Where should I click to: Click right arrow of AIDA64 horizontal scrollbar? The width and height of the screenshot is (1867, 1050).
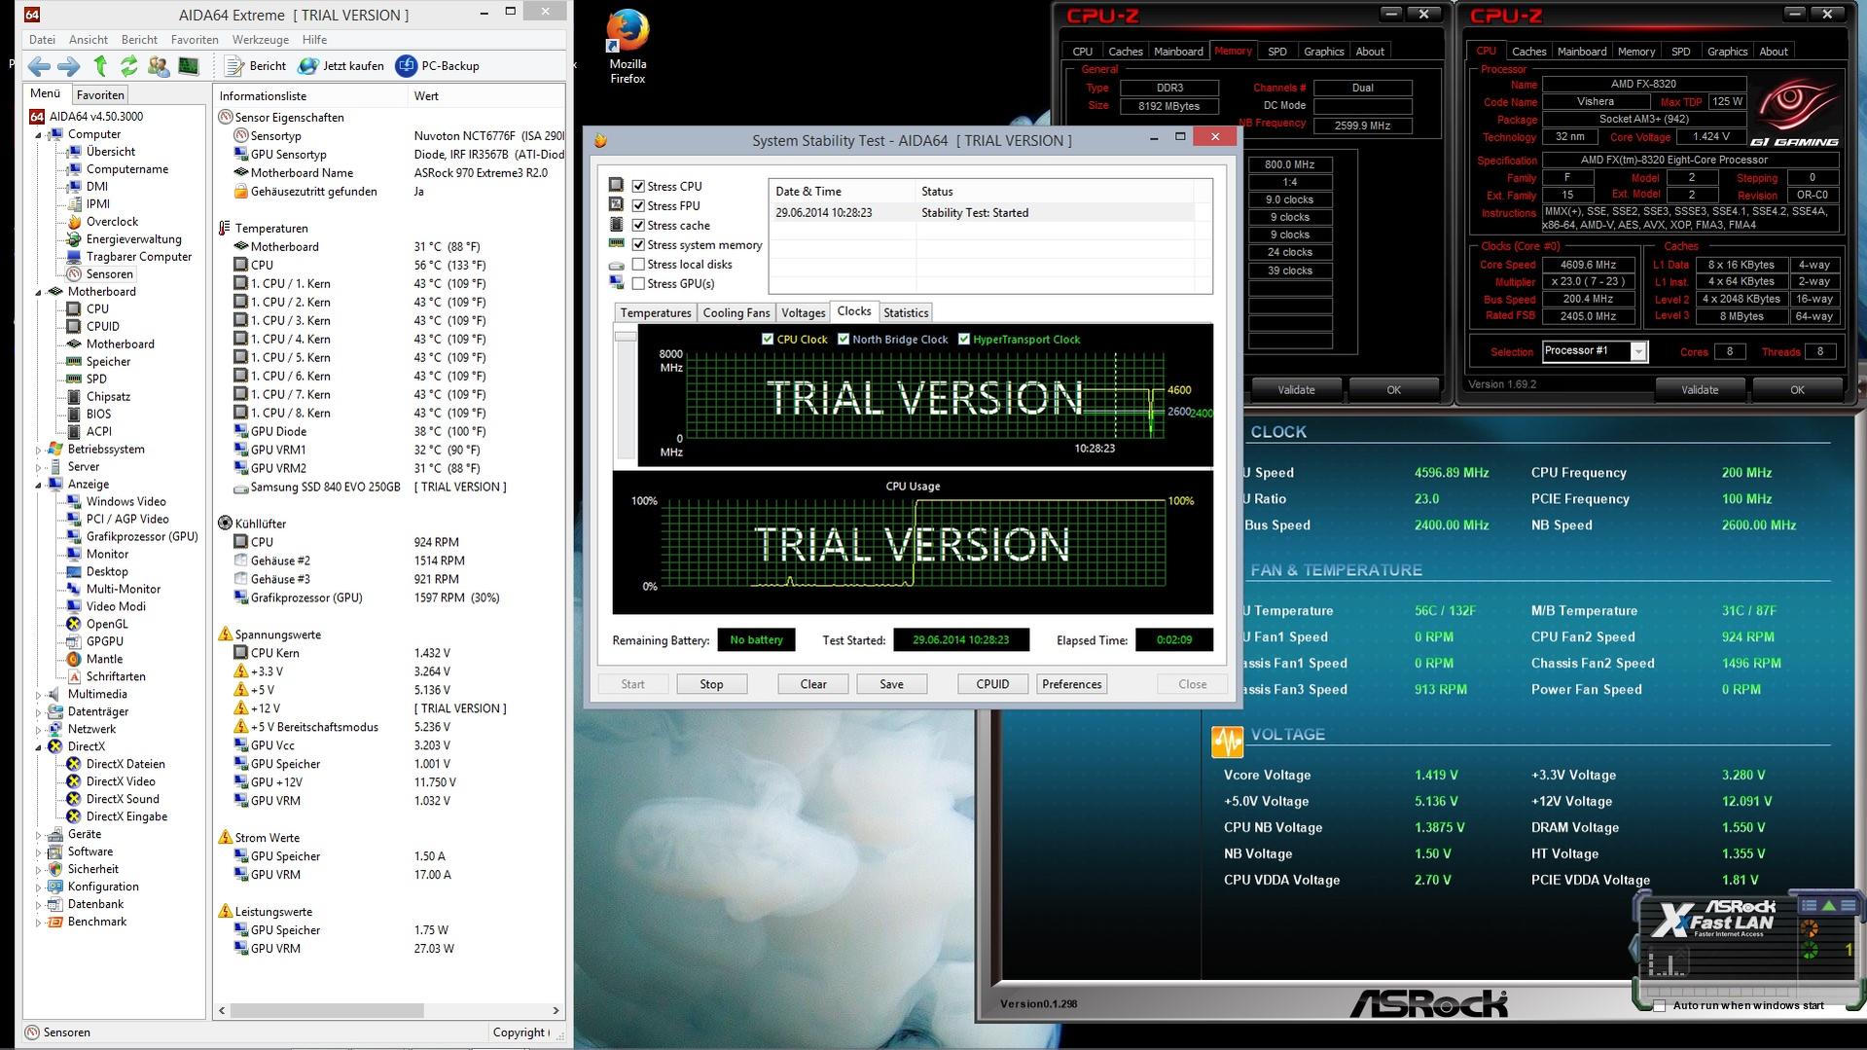click(x=557, y=1011)
